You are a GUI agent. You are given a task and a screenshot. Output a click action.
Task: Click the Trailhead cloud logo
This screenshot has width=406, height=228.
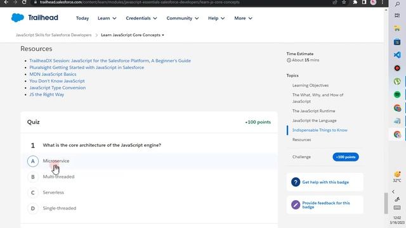click(18, 18)
